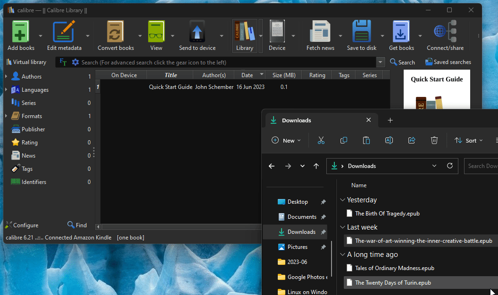Expand the Authors tree category
Image resolution: width=498 pixels, height=295 pixels.
(6, 77)
